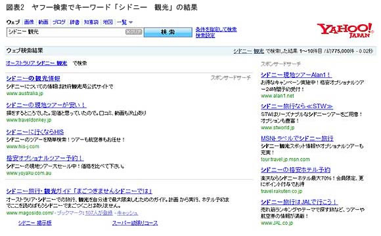381x236 pixels.
Task: Open ad シドニーに行くならHIS
Action: click(x=35, y=132)
